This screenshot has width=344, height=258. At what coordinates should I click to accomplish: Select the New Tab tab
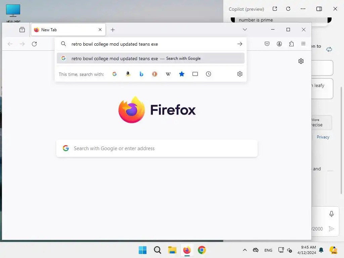68,30
